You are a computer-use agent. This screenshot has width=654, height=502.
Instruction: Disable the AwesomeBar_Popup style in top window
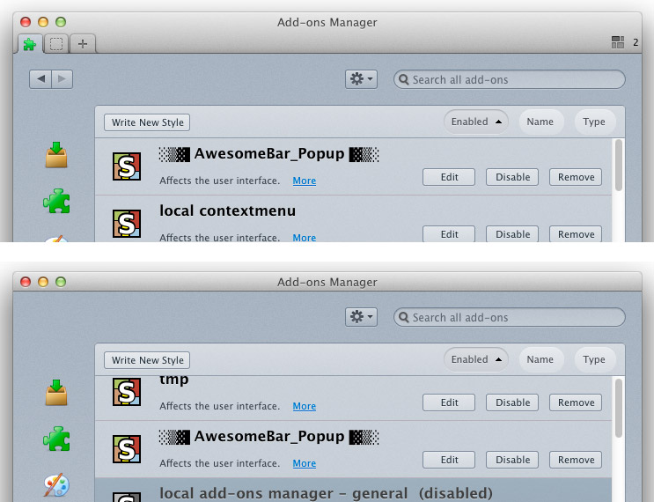point(512,177)
